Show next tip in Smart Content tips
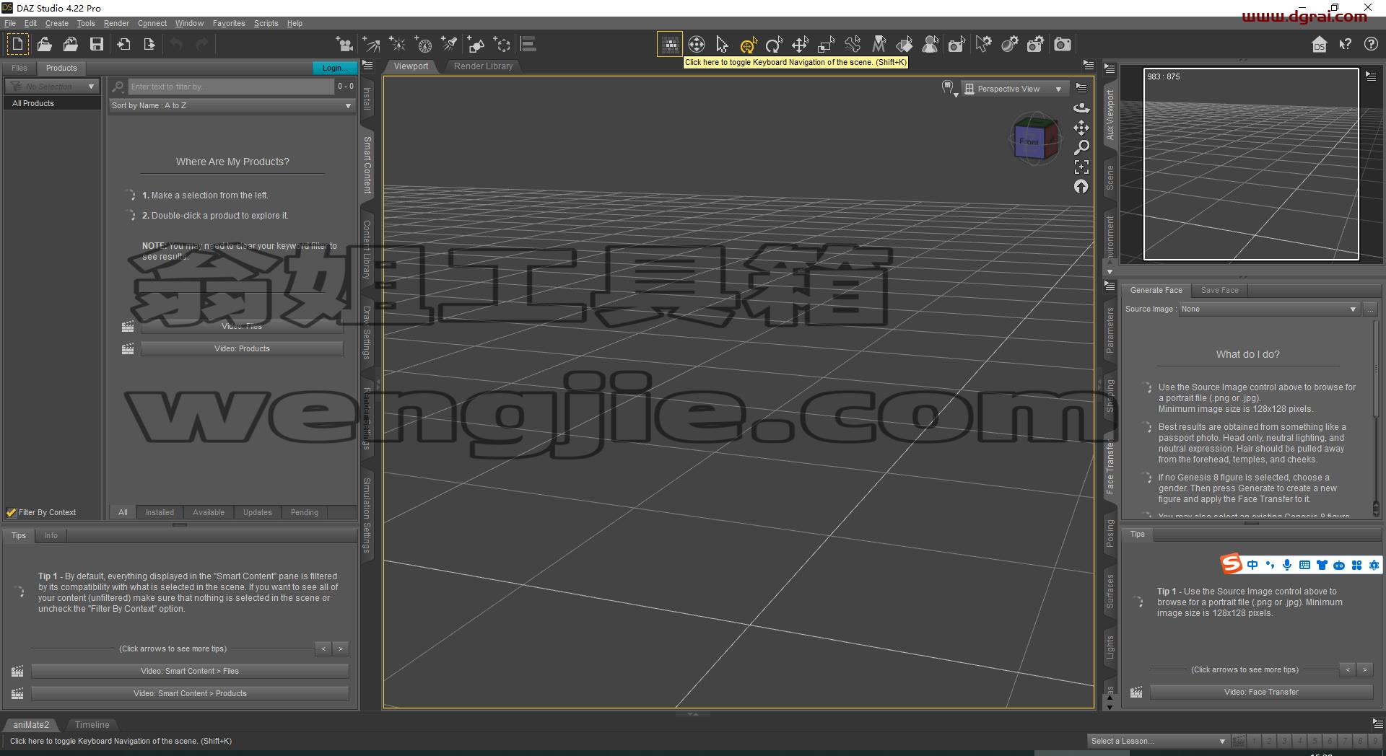This screenshot has height=756, width=1386. point(340,649)
